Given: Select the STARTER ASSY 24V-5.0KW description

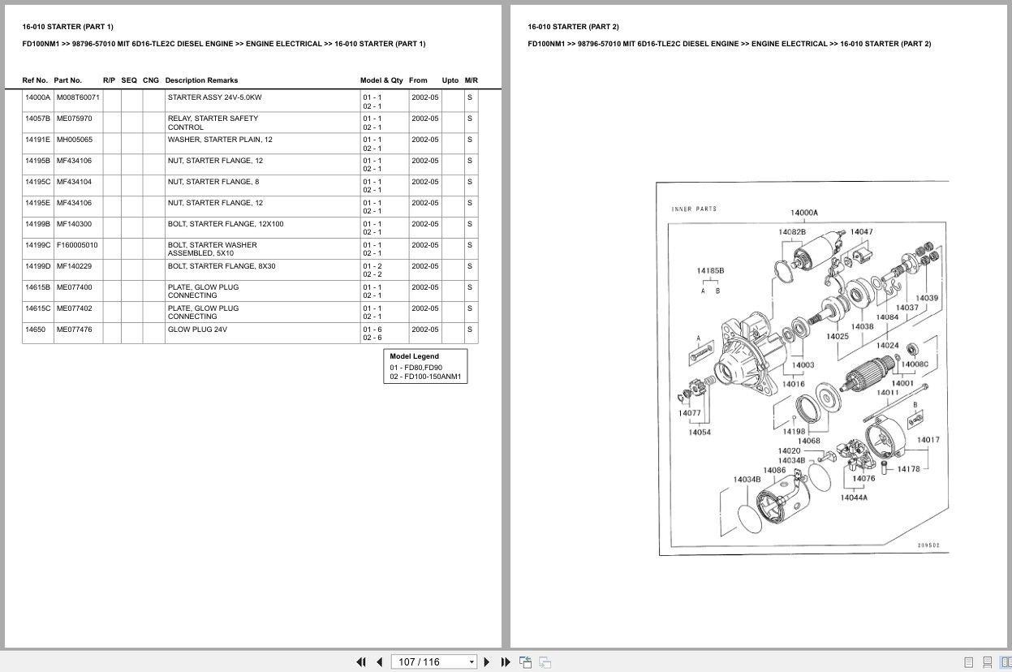Looking at the screenshot, I should [x=214, y=97].
